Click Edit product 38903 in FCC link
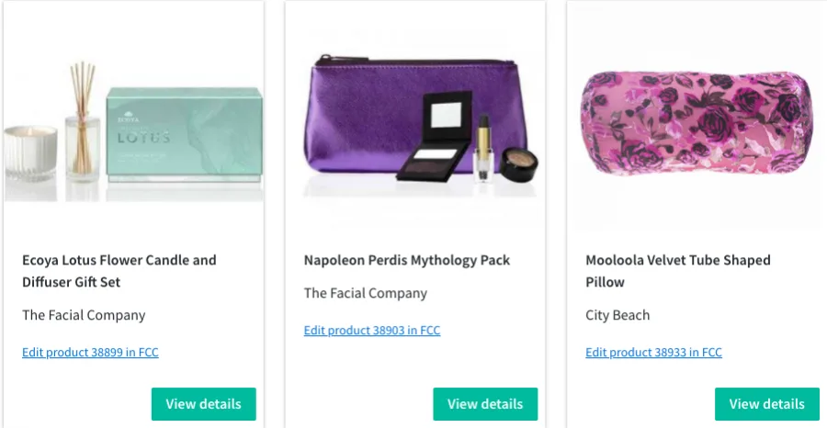The width and height of the screenshot is (827, 428). point(372,331)
